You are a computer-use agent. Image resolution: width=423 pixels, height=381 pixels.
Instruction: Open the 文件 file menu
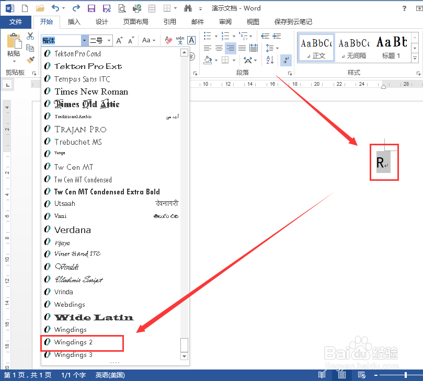pos(16,22)
